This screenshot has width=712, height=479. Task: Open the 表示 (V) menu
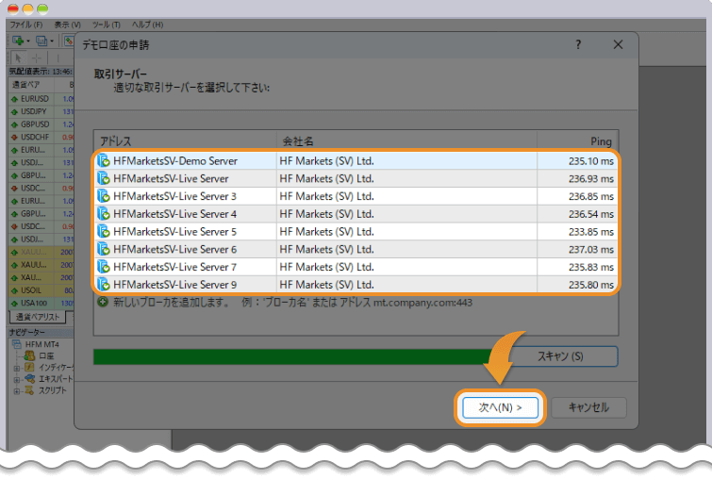(67, 25)
